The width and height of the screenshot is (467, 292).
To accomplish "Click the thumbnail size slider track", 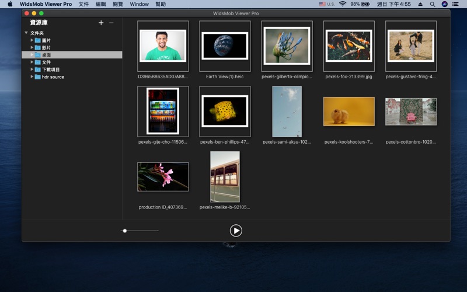I will tap(143, 231).
